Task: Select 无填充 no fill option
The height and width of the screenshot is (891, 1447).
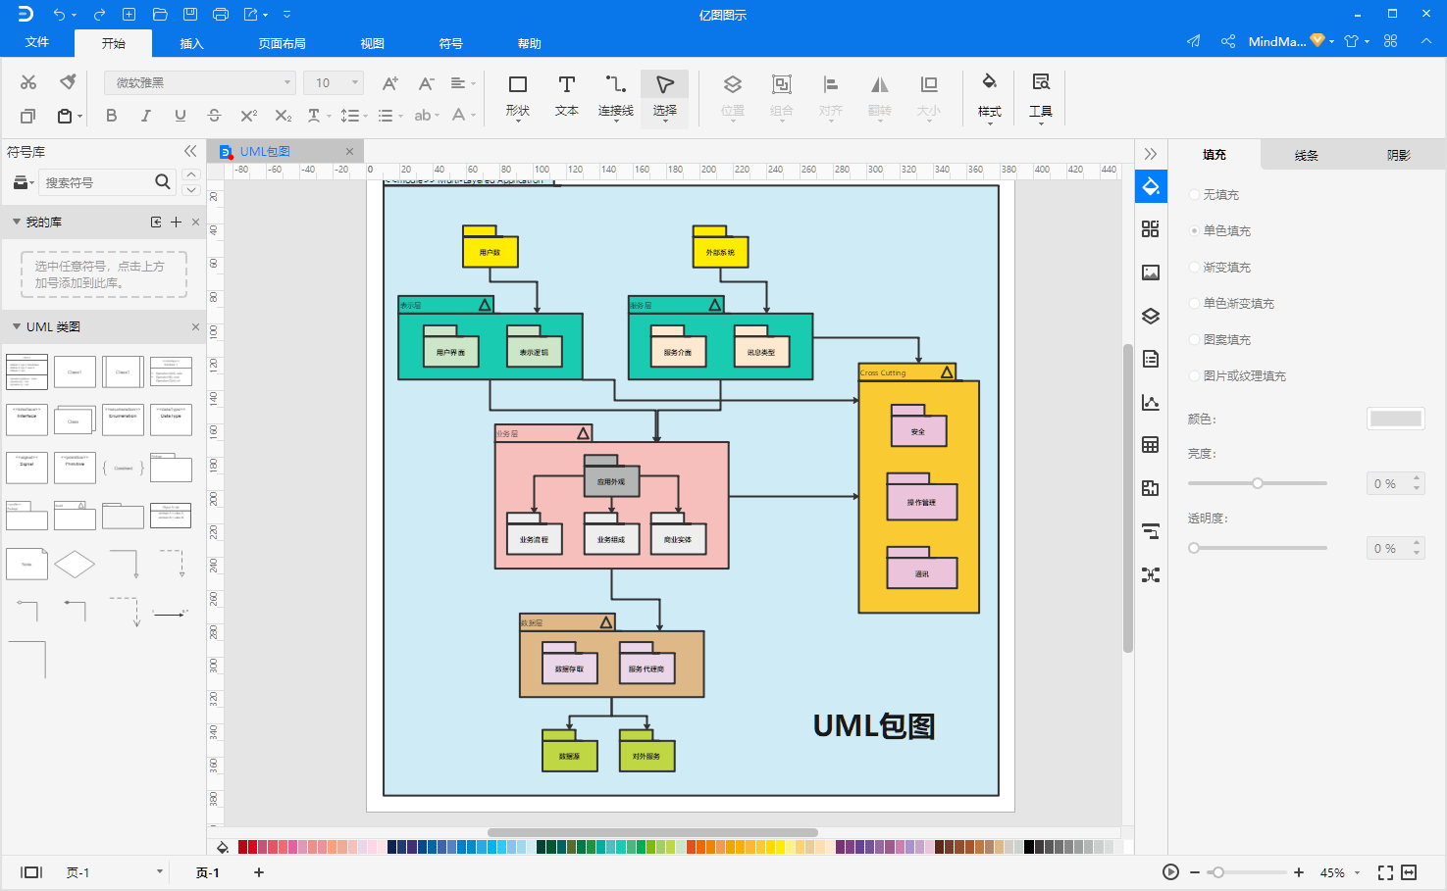Action: 1214,195
